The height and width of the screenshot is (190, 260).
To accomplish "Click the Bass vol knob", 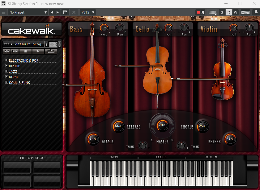I will 104,27.
